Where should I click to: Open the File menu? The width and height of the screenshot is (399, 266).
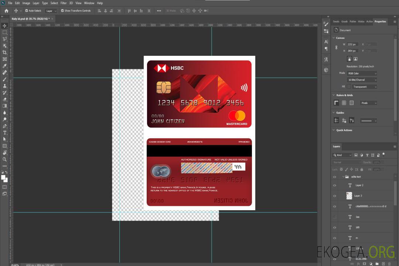(10, 3)
